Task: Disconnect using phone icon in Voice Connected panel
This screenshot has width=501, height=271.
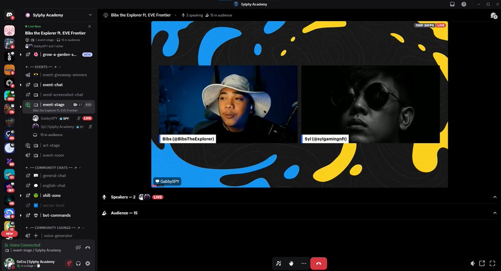Action: [88, 247]
